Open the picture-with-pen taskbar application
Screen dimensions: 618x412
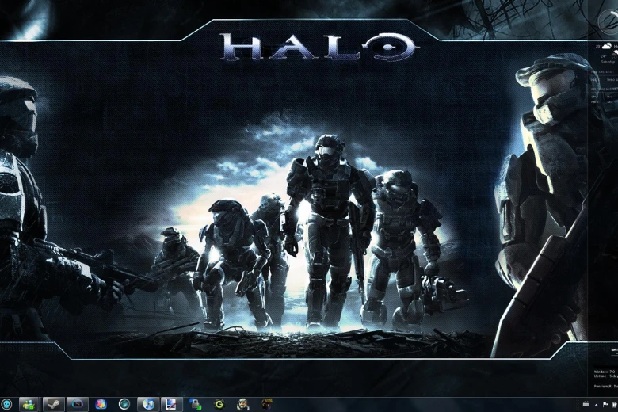click(172, 405)
